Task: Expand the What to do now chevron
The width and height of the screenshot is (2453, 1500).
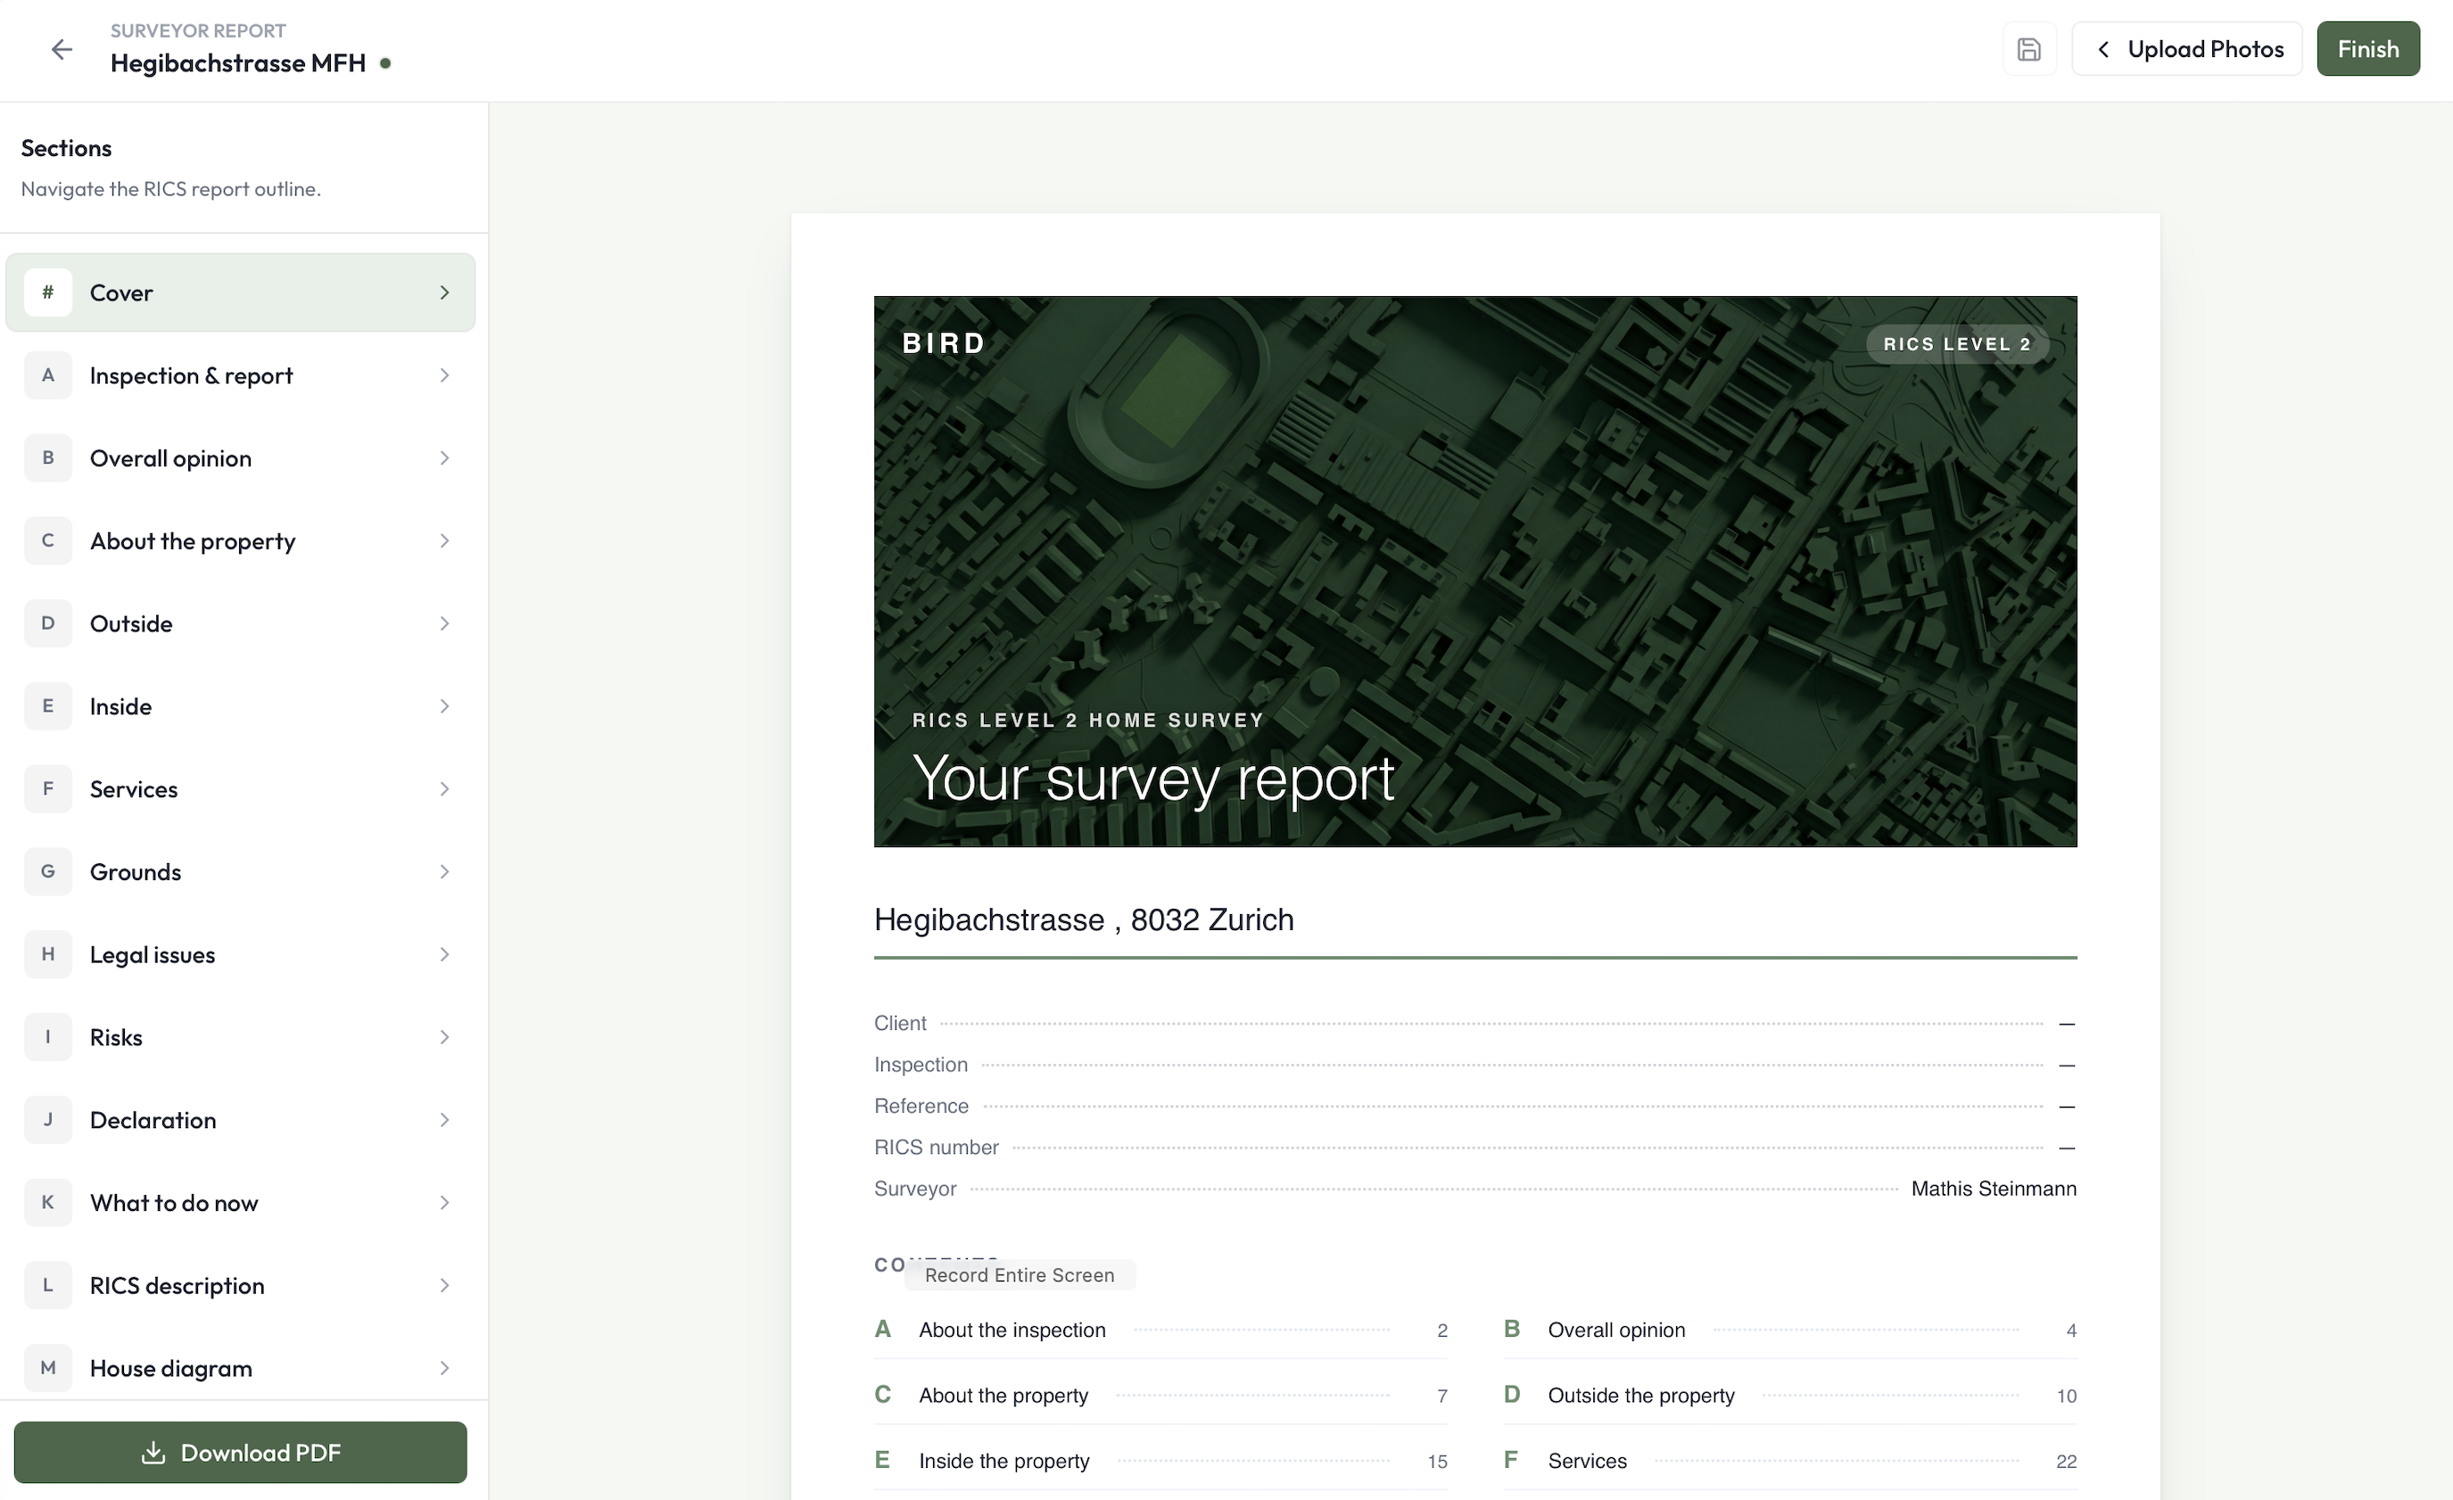Action: (444, 1201)
